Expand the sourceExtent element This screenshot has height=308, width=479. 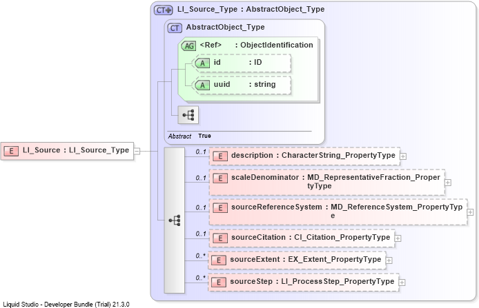pyautogui.click(x=389, y=260)
